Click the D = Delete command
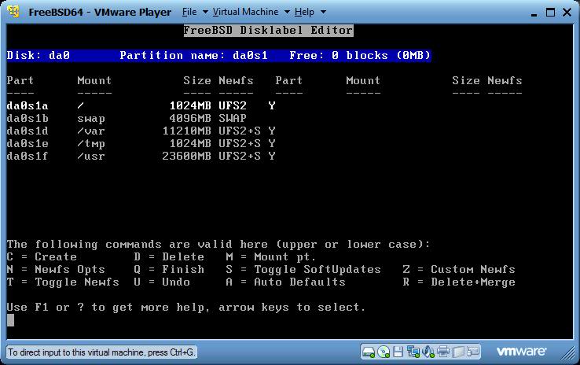This screenshot has width=580, height=365. point(169,257)
